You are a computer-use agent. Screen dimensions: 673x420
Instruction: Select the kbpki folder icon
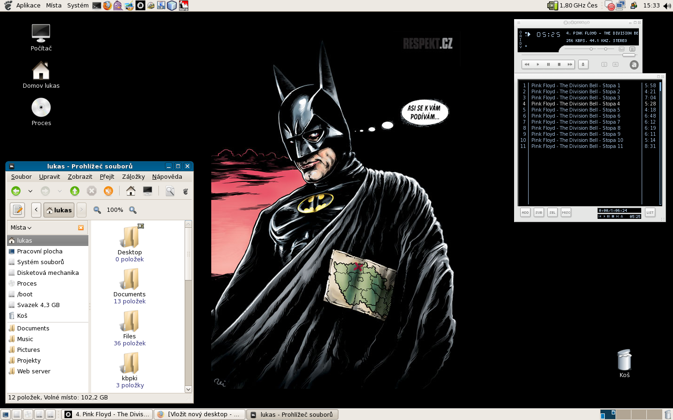129,363
